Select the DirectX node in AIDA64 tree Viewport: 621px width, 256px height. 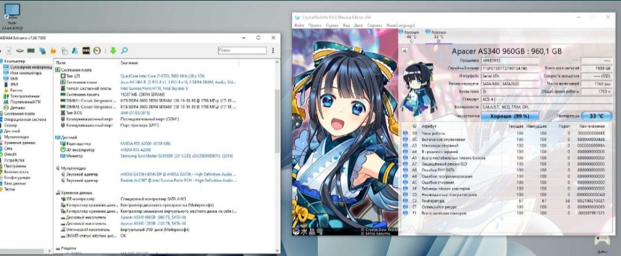pyautogui.click(x=12, y=154)
